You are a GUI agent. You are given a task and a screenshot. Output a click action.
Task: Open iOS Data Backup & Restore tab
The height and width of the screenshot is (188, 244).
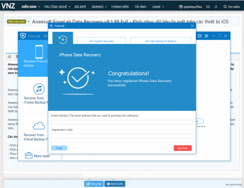(x=161, y=41)
